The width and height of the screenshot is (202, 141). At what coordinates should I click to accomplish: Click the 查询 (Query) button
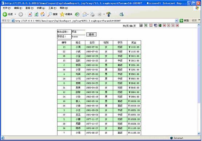[x=91, y=35]
